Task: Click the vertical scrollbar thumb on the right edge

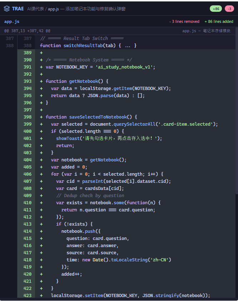Action: point(237,110)
